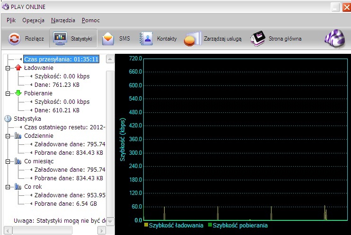Select the Czas przesyłania: 01:35:11 row
This screenshot has height=235, width=351.
(61, 59)
